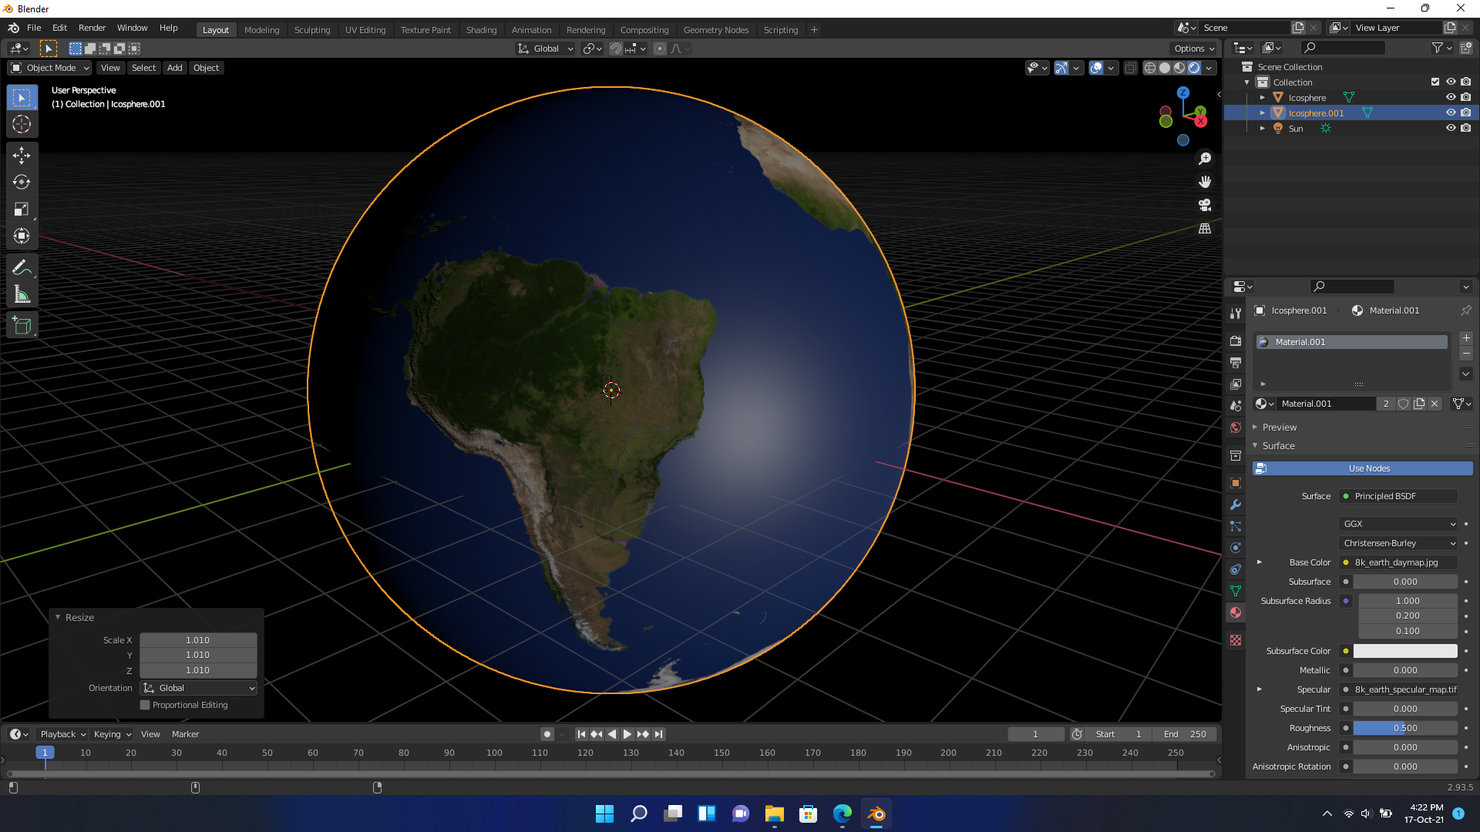Viewport: 1480px width, 832px height.
Task: Activate the Annotate pencil tool
Action: pyautogui.click(x=22, y=267)
